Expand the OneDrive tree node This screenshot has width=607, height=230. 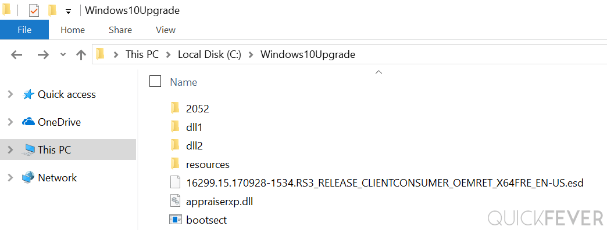click(x=10, y=122)
